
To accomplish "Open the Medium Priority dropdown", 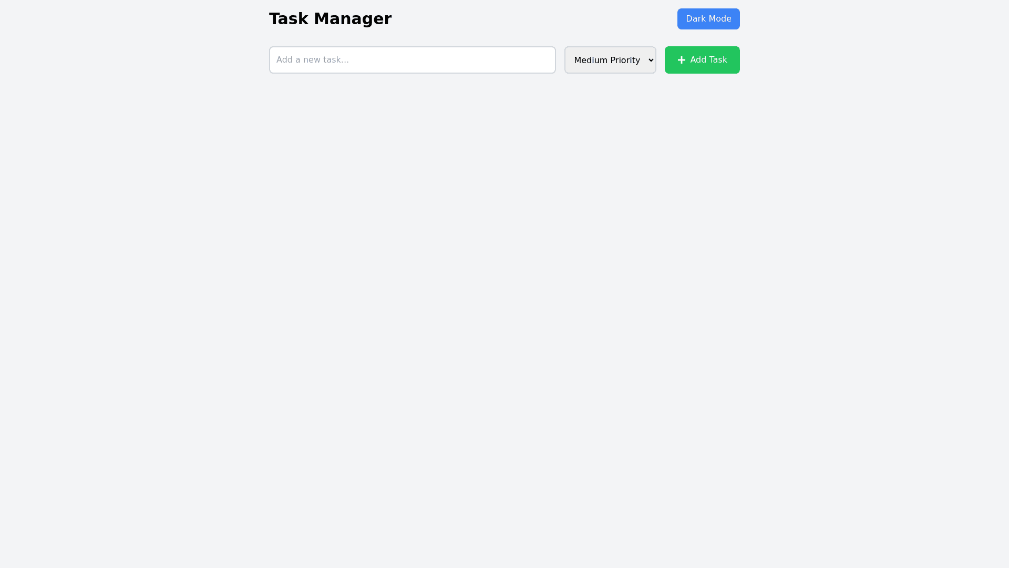I will pos(610,60).
